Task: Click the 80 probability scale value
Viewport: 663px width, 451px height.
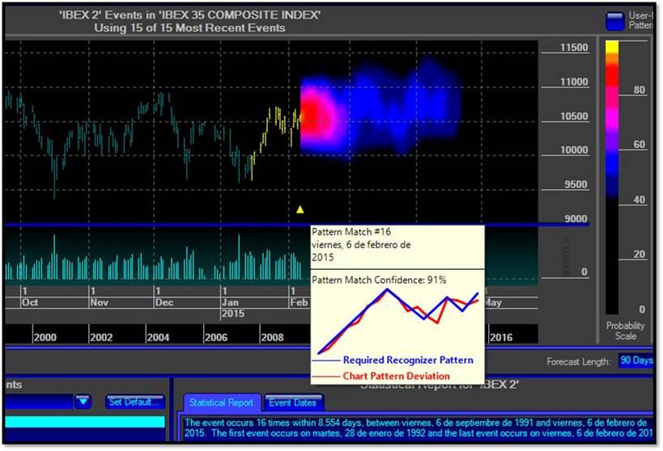Action: (639, 90)
